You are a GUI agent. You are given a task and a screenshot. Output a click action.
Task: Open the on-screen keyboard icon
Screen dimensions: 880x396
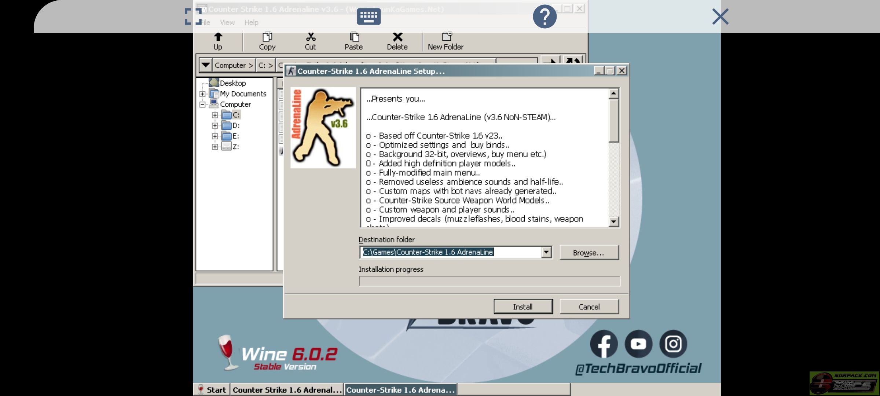(368, 16)
